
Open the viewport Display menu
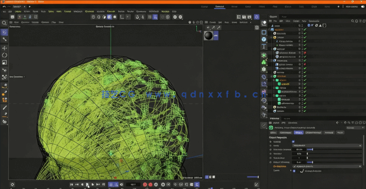click(35, 23)
